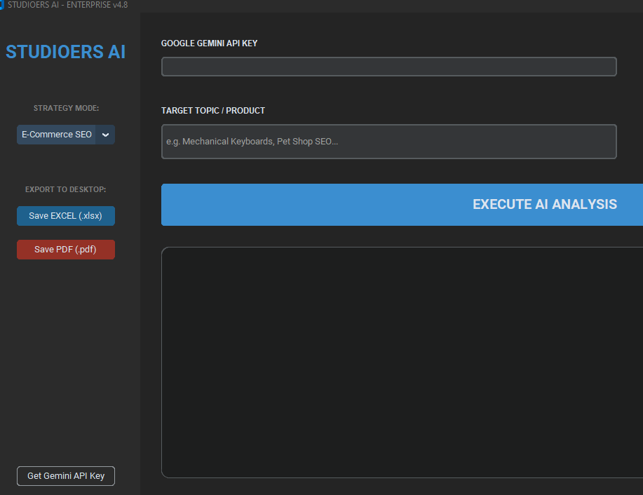Click the STUDIOERS AI - ENTERPRISE v4.8 title
The width and height of the screenshot is (643, 495).
pos(67,5)
